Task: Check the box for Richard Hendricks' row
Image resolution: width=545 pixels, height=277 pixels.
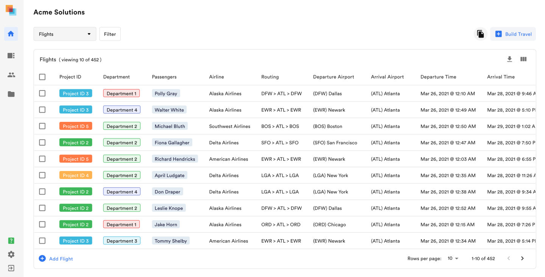Action: 42,159
